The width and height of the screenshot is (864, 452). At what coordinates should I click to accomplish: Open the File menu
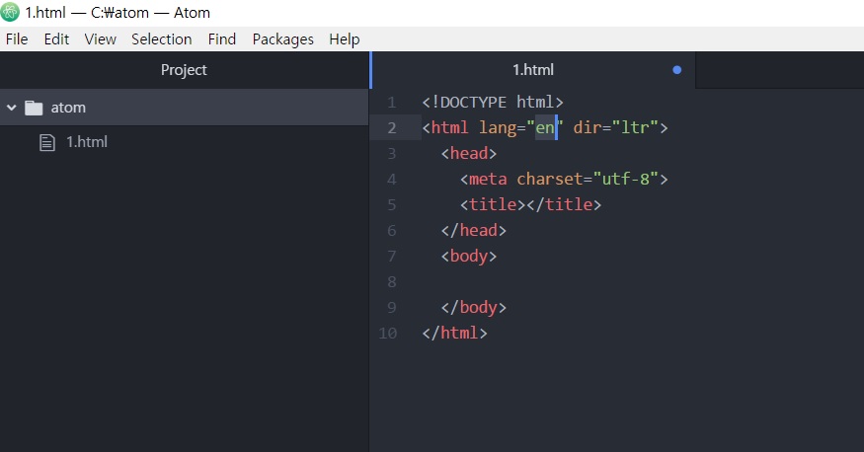tap(17, 39)
